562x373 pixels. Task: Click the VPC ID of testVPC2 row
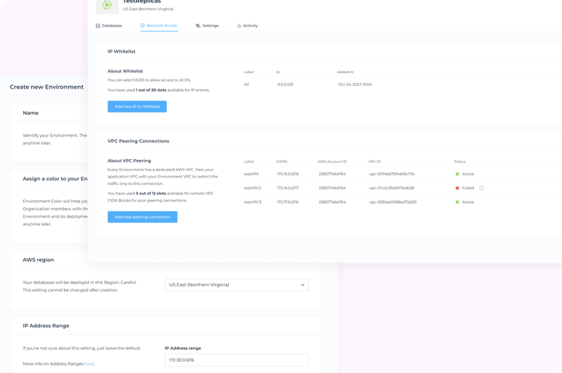[392, 188]
